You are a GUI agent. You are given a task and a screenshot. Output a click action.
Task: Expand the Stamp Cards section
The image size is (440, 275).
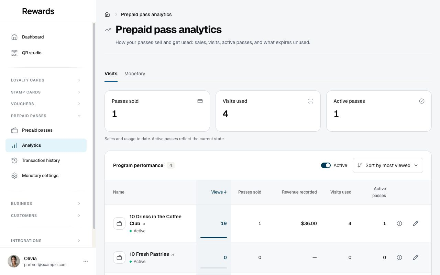[x=46, y=92]
